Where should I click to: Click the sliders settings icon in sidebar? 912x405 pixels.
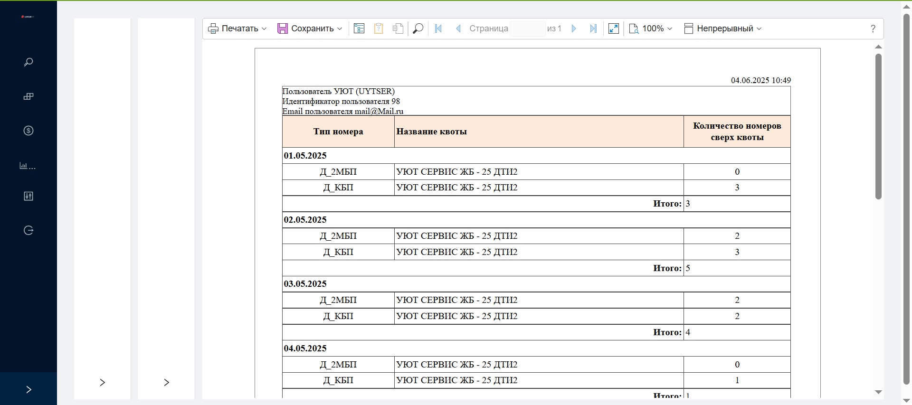pos(28,196)
